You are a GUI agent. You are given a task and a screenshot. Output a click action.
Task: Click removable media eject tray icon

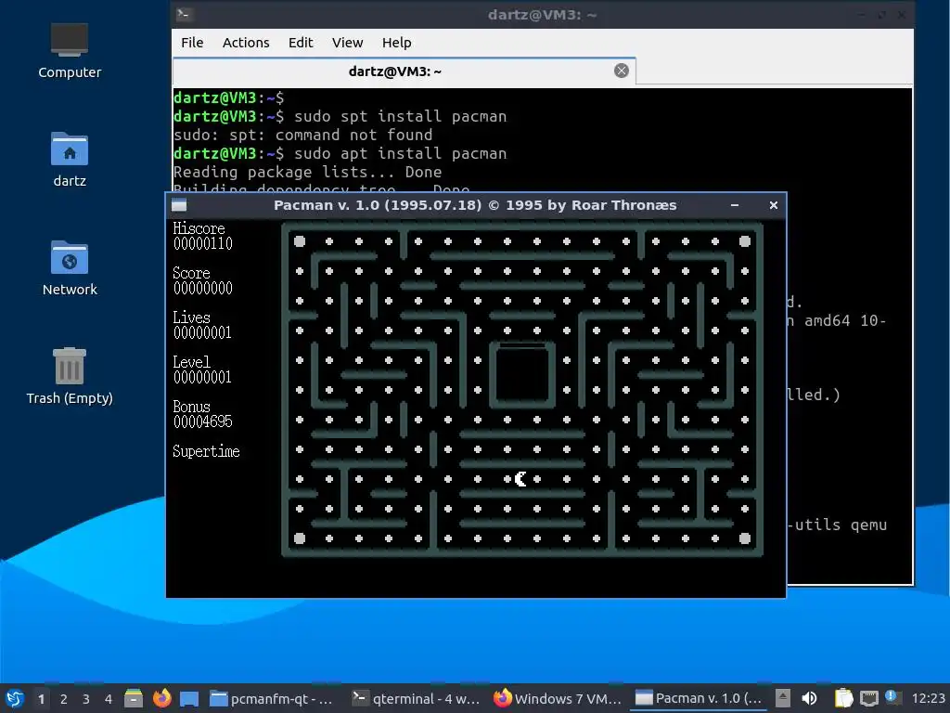click(783, 698)
